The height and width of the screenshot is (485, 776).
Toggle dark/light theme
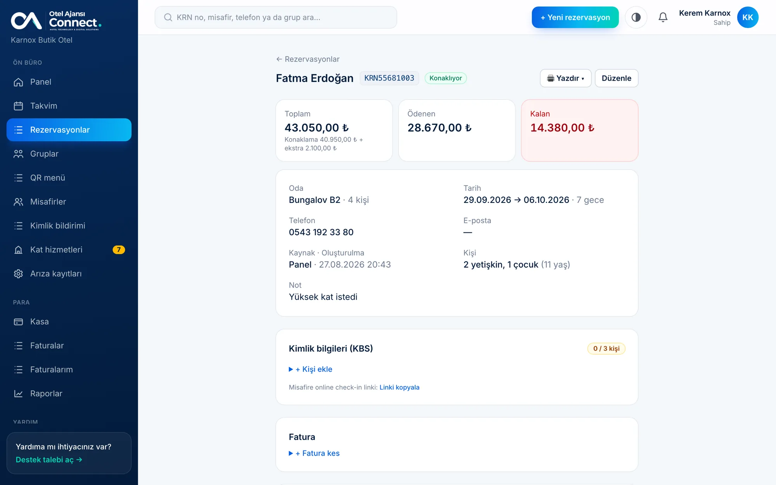click(x=636, y=17)
